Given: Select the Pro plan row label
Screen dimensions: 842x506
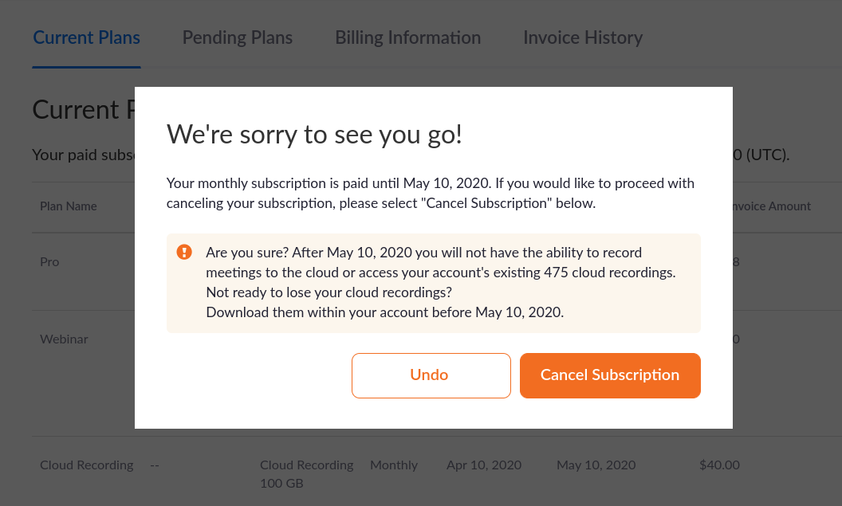Looking at the screenshot, I should point(49,262).
